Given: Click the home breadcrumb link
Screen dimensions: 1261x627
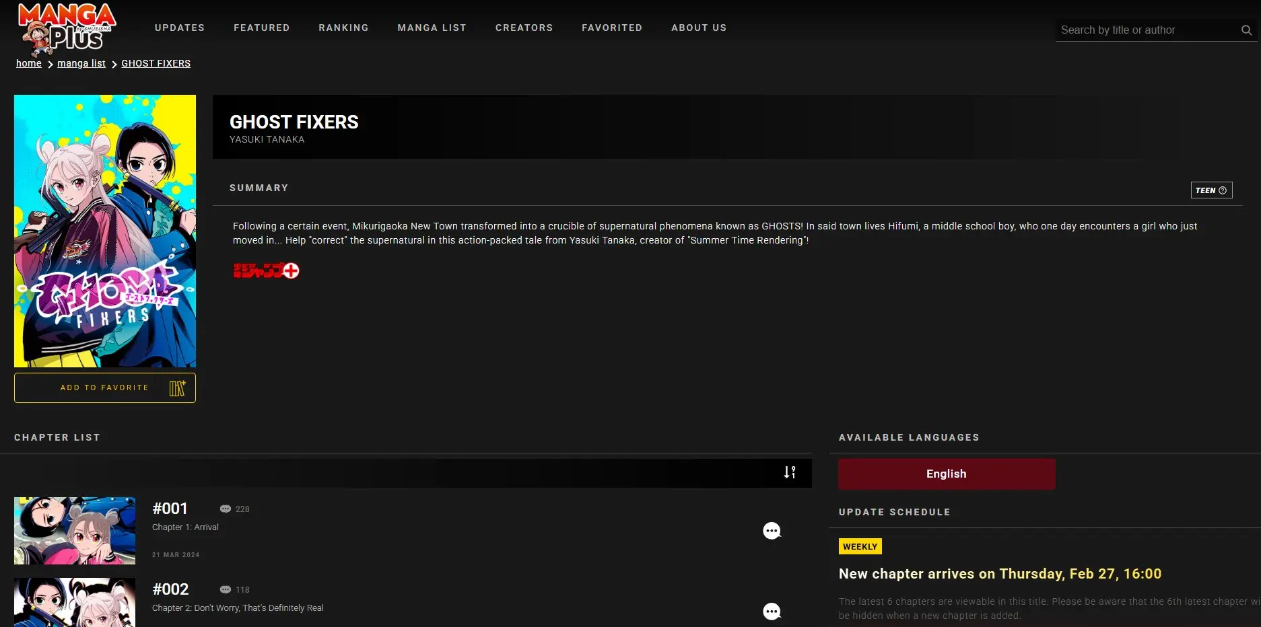Looking at the screenshot, I should click(x=29, y=63).
